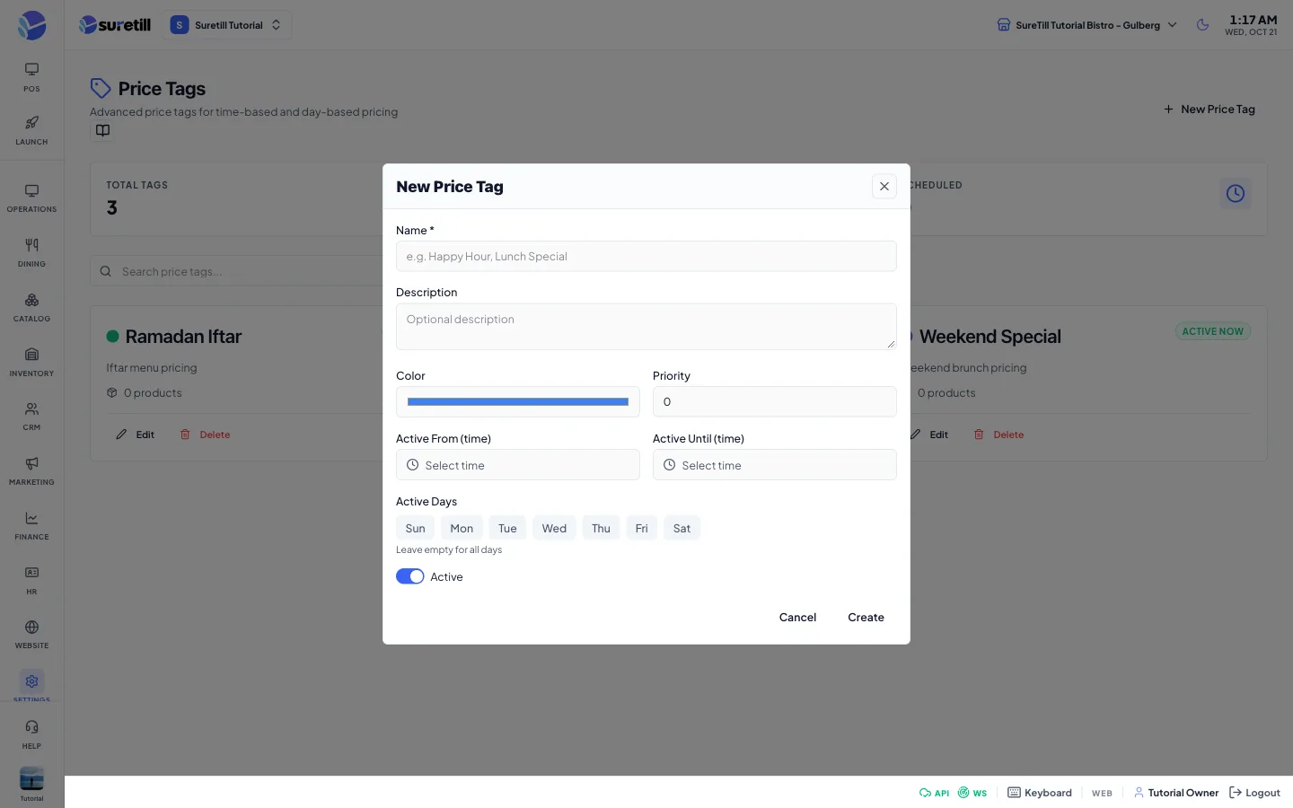Go to Dining sidebar section

click(x=31, y=253)
